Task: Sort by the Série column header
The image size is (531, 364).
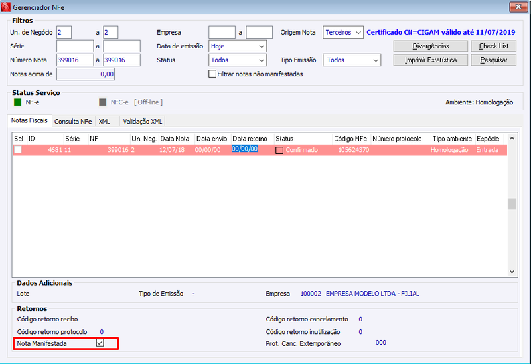Action: coord(76,139)
